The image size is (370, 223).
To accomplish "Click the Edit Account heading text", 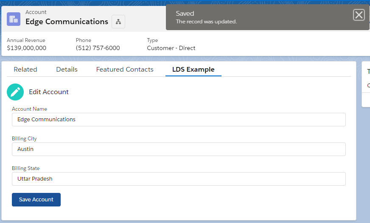I will pyautogui.click(x=49, y=92).
